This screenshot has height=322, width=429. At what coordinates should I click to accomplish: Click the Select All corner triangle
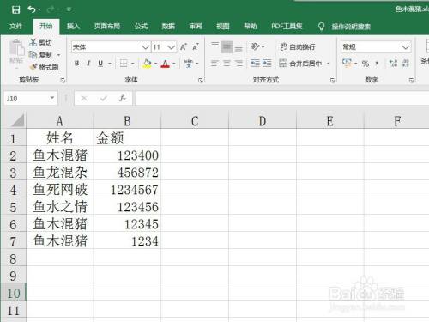17,120
